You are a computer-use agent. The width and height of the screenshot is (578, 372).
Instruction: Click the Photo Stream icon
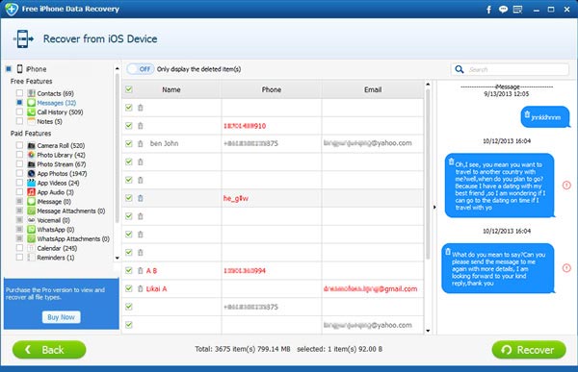coord(32,164)
